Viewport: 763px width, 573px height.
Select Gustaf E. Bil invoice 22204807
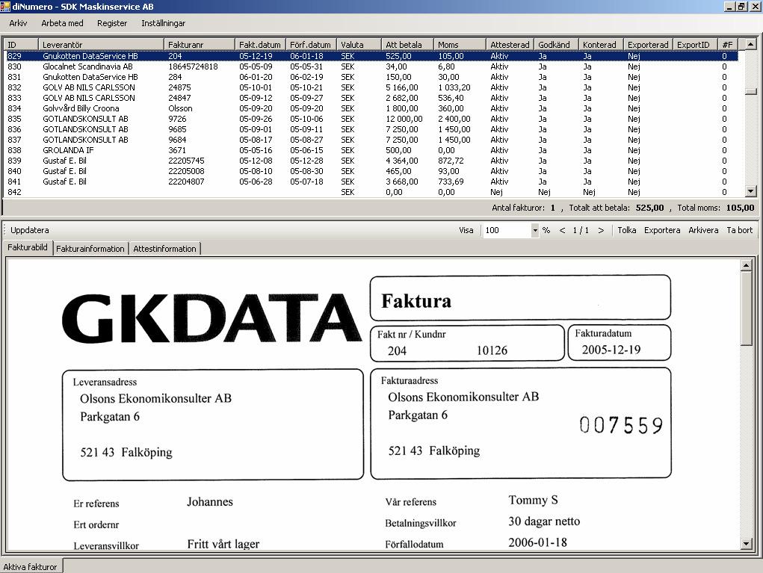[372, 182]
